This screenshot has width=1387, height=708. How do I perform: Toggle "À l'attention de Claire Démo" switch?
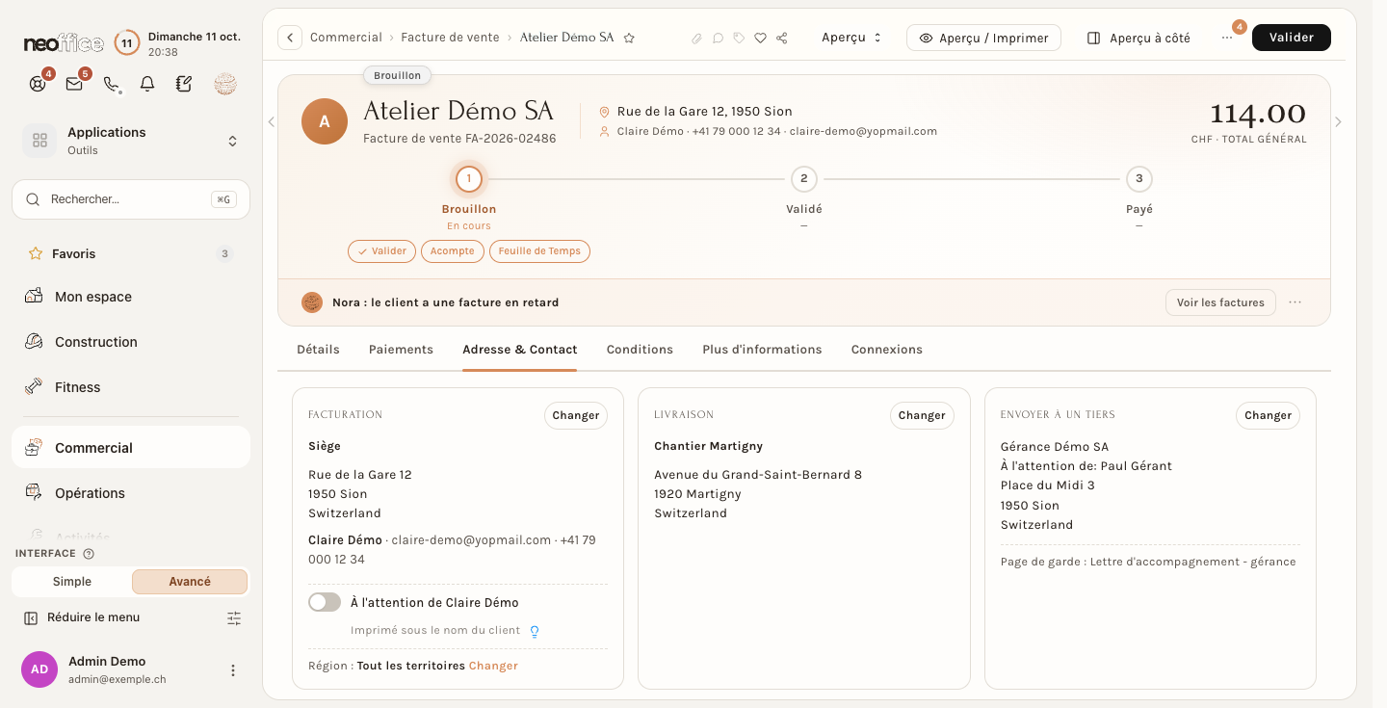pos(325,602)
